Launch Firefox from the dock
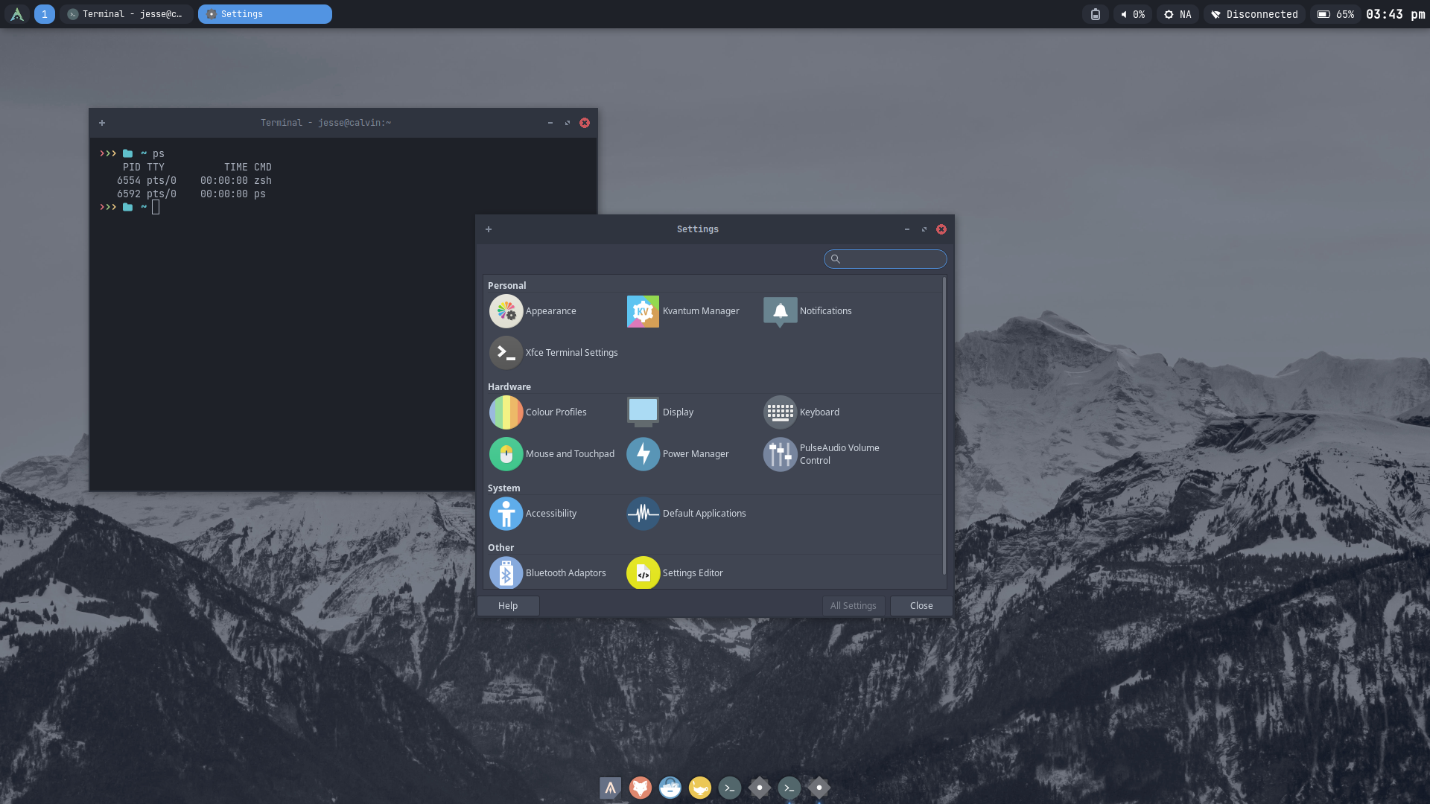The height and width of the screenshot is (804, 1430). point(641,788)
